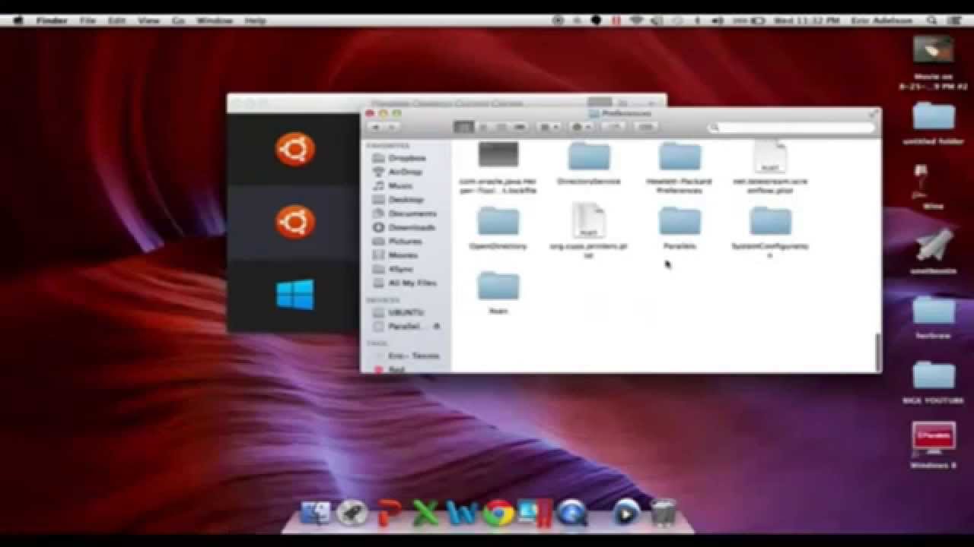The height and width of the screenshot is (547, 974).
Task: Open the File menu
Action: click(x=88, y=21)
